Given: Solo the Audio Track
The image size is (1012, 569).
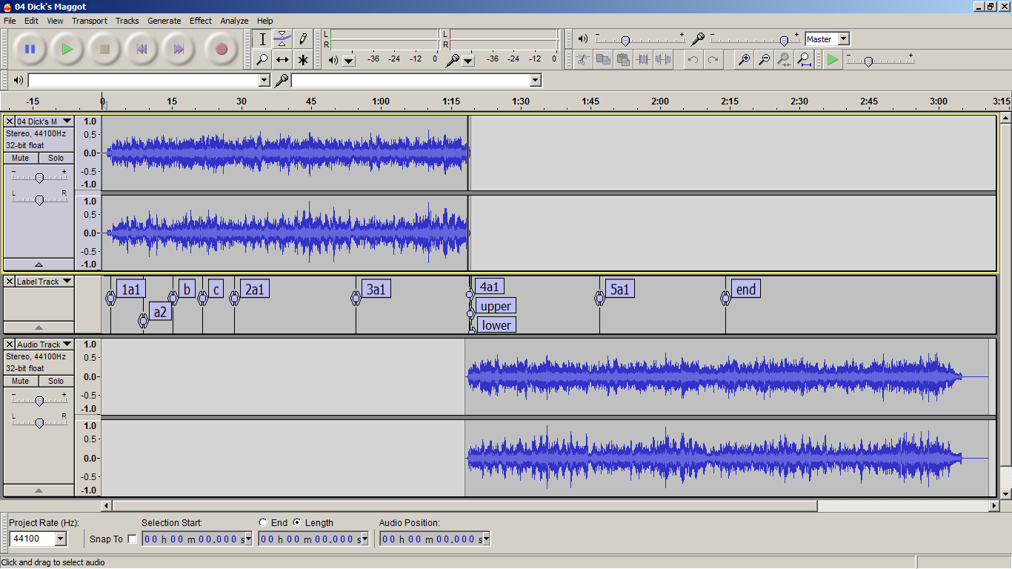Looking at the screenshot, I should (x=56, y=381).
